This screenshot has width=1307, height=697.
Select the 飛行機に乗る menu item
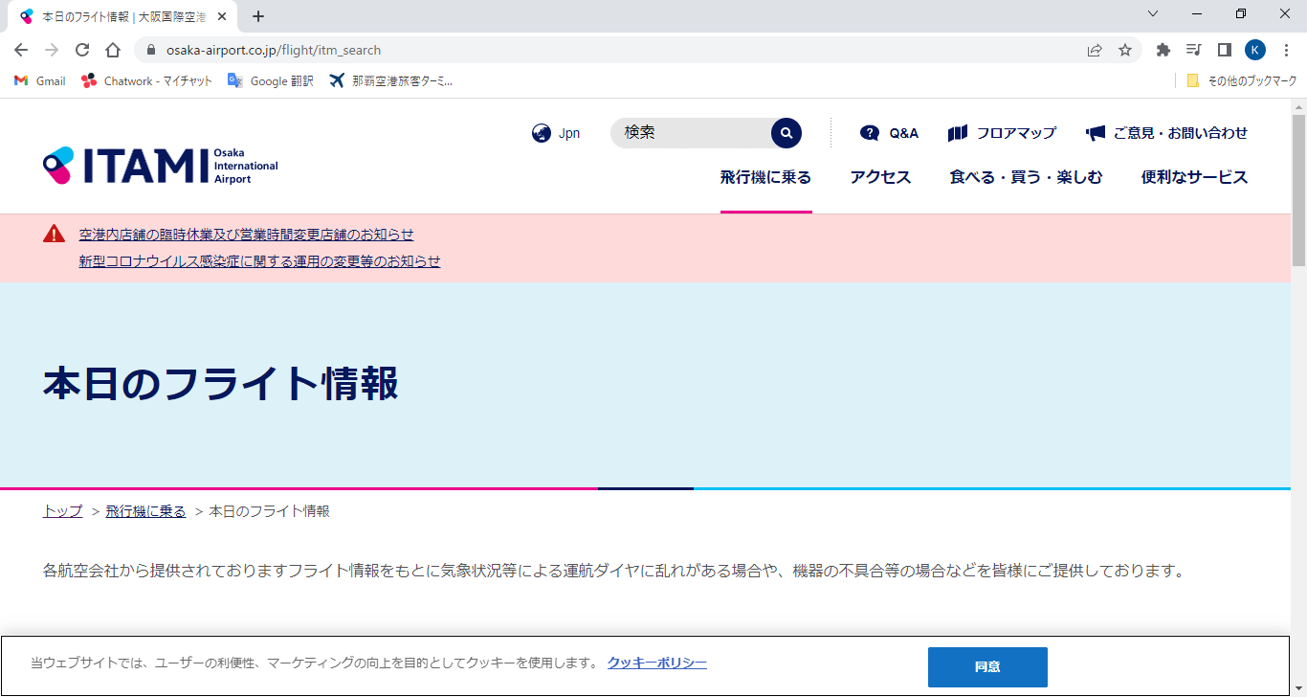click(x=765, y=177)
